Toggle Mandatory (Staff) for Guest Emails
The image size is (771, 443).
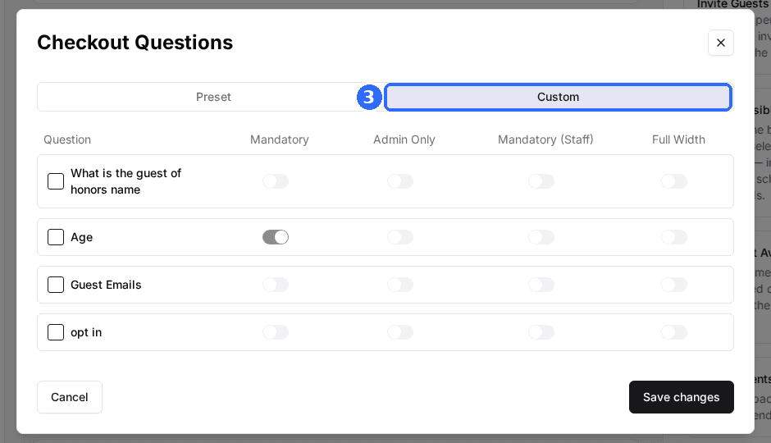tap(541, 285)
